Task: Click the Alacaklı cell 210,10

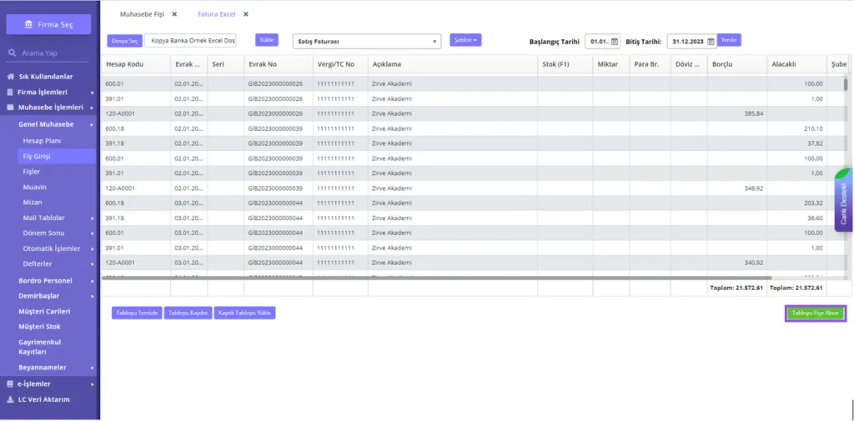Action: point(796,128)
